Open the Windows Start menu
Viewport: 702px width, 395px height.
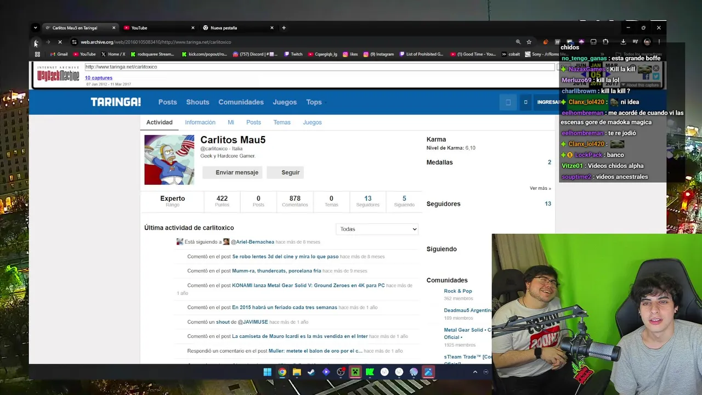267,372
